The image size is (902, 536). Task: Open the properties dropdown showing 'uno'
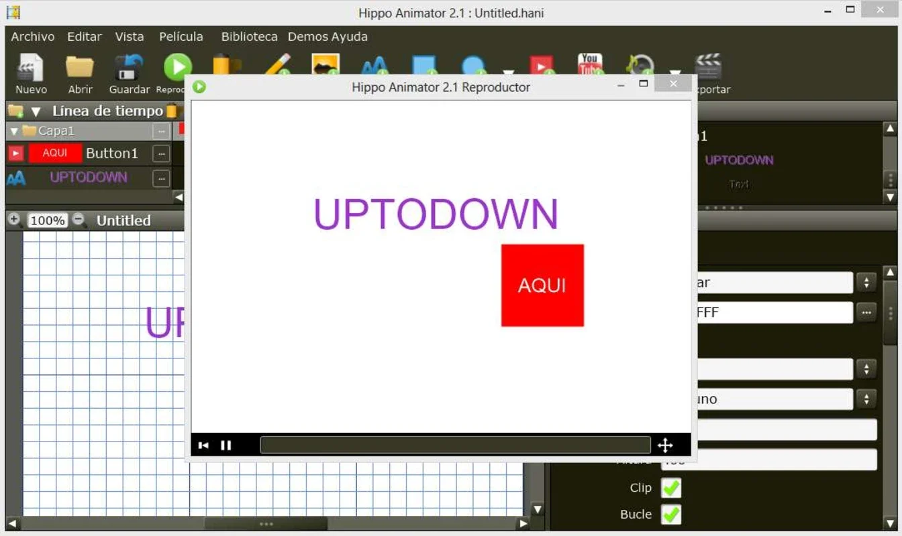[x=866, y=399]
